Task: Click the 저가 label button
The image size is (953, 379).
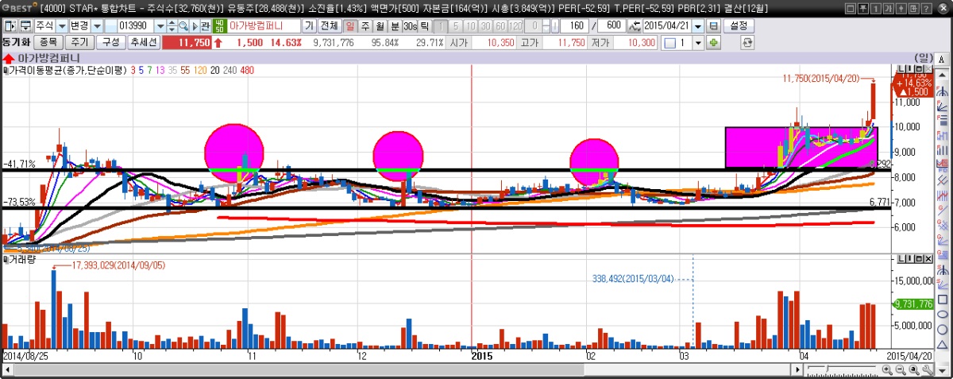Action: tap(600, 43)
